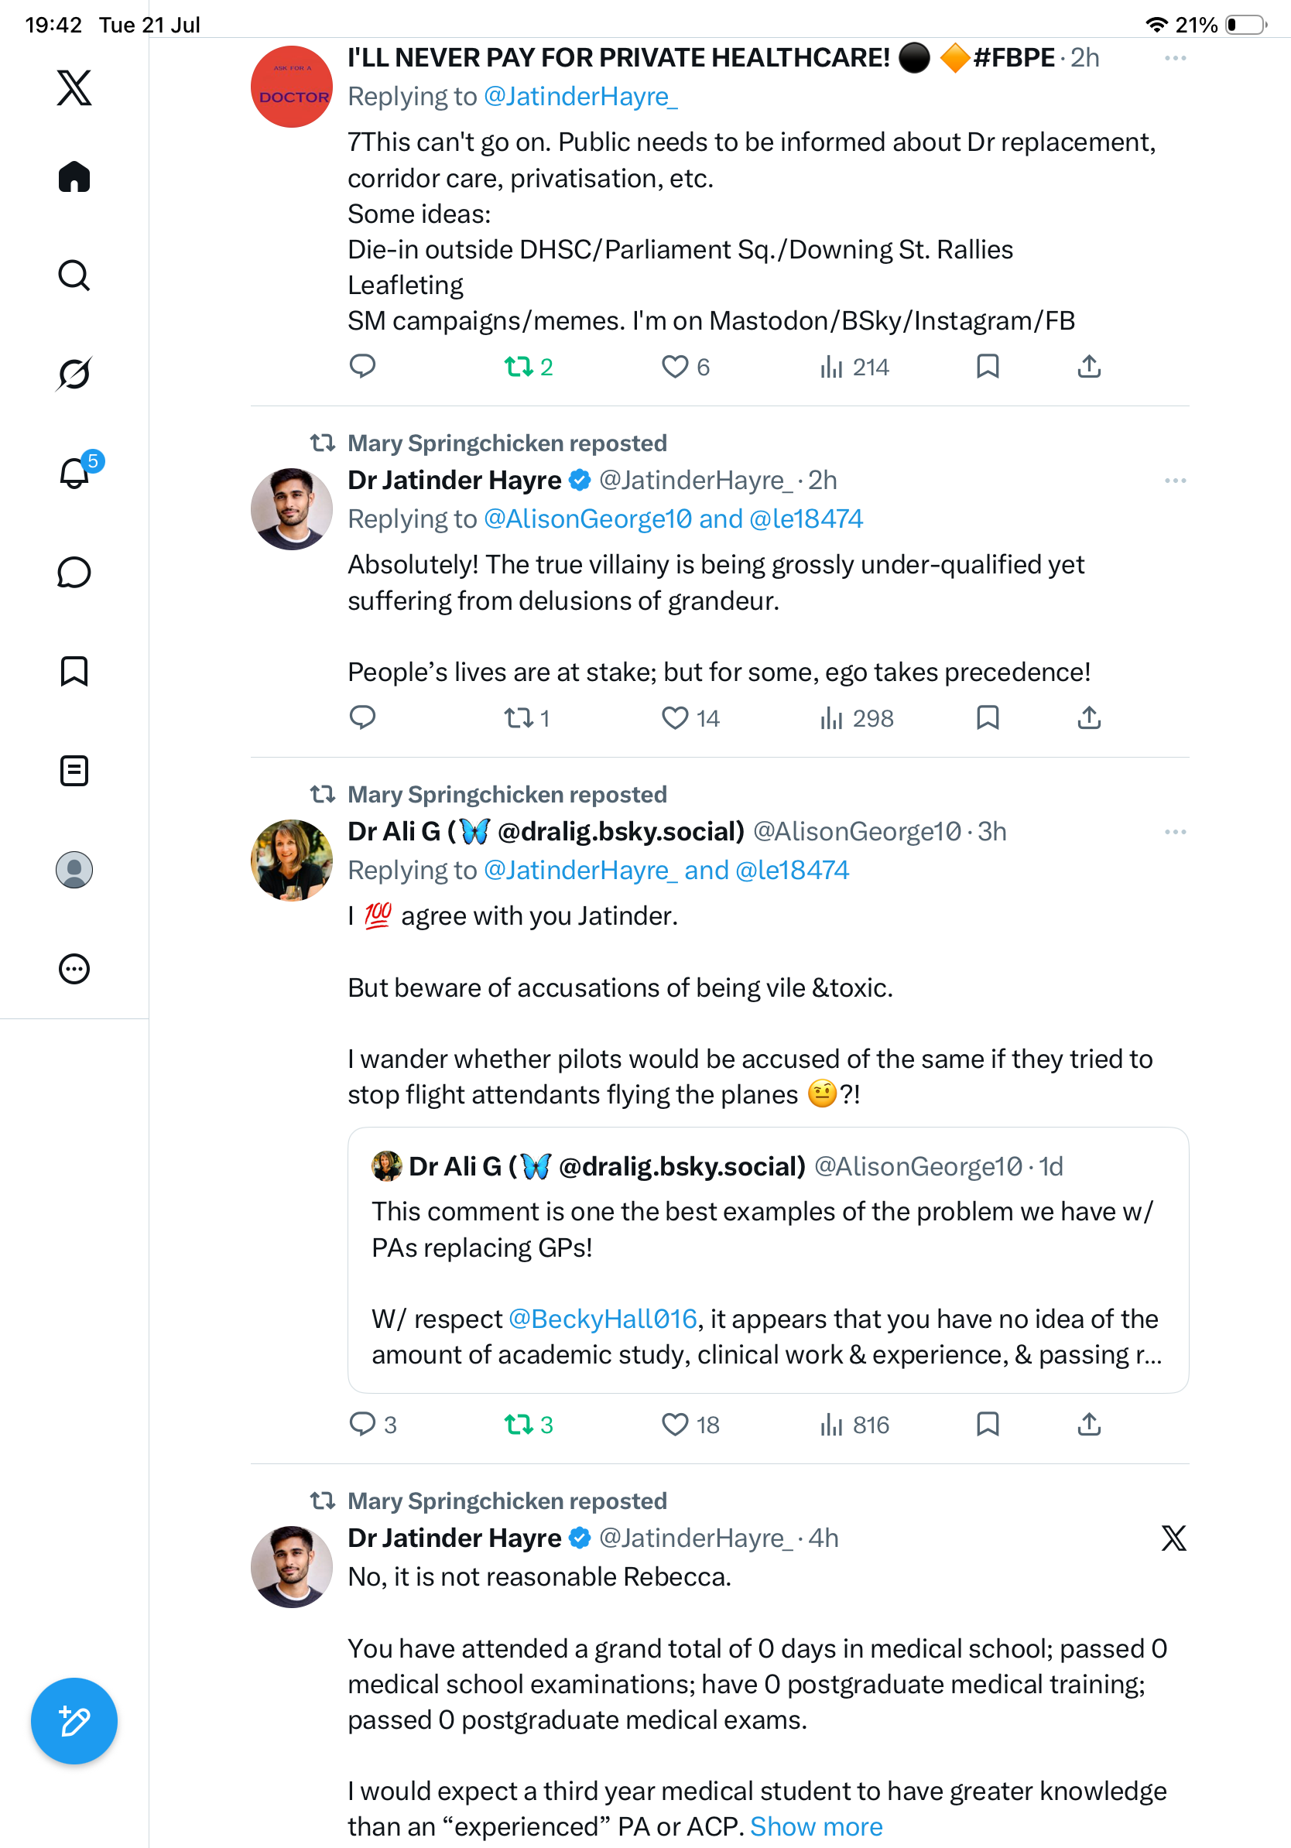Tap the compose new post button

click(x=74, y=1721)
